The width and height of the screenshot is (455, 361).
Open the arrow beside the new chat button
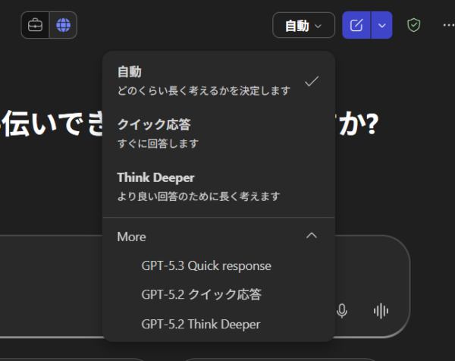coord(382,25)
